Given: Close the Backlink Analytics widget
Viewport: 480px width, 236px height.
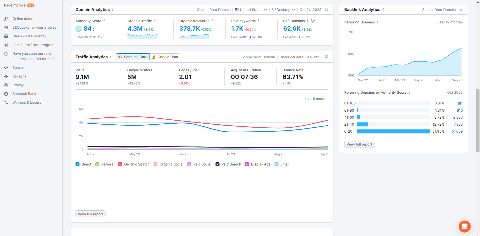Looking at the screenshot, I should coord(461,10).
